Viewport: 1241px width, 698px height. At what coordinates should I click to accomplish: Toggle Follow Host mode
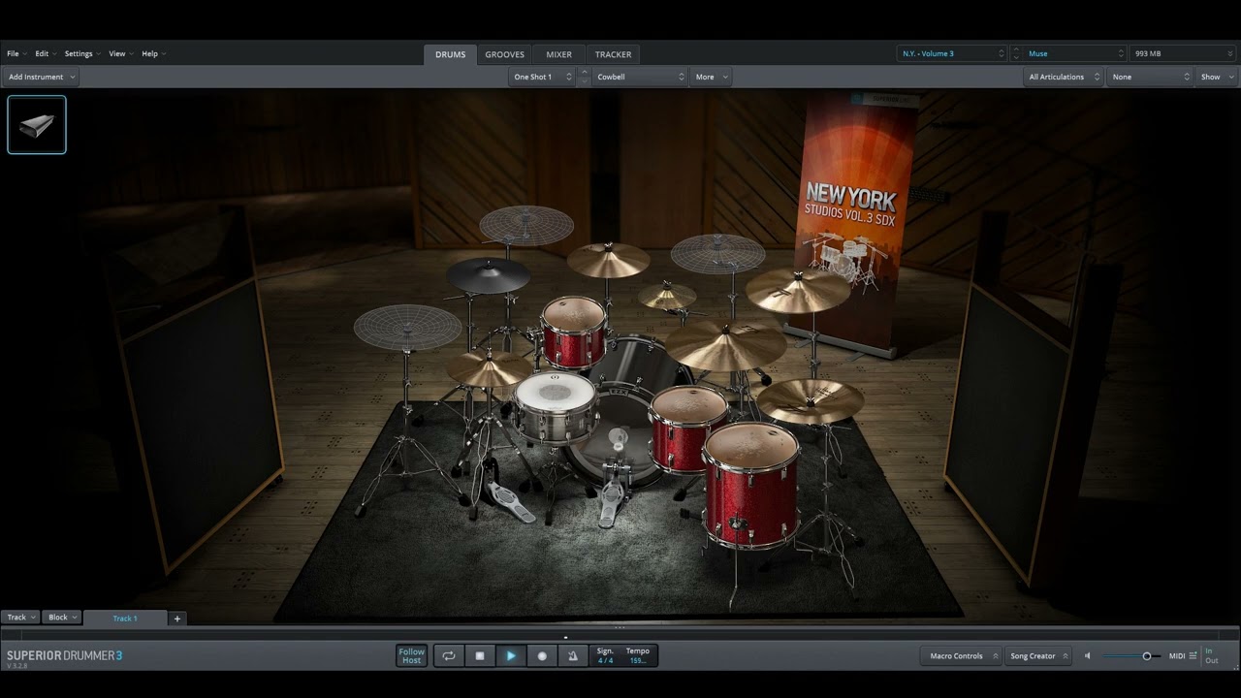[412, 655]
